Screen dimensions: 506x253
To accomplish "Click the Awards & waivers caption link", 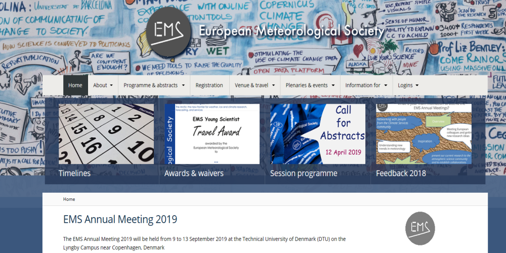I will click(194, 173).
